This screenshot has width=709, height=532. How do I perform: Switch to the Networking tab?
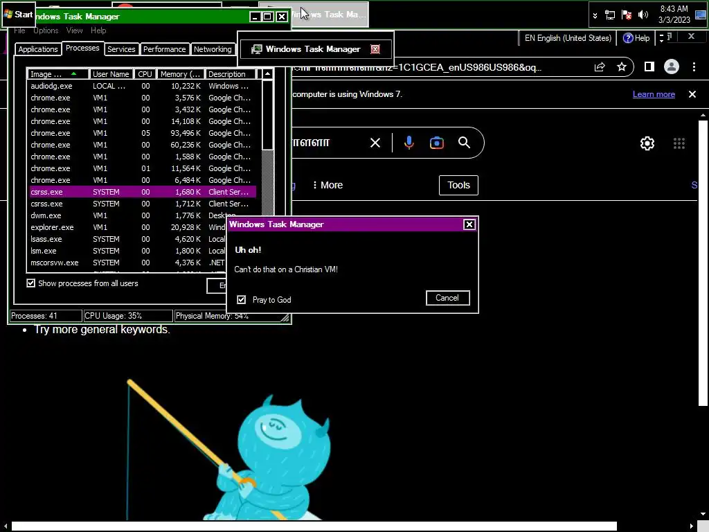coord(213,49)
